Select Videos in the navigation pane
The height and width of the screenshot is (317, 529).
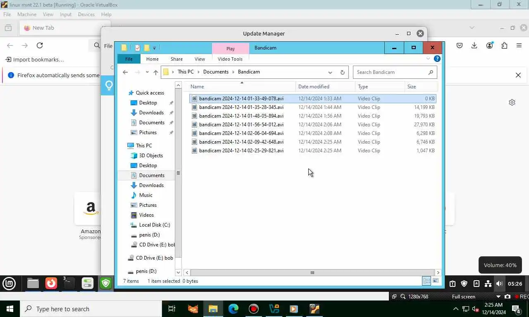[146, 215]
